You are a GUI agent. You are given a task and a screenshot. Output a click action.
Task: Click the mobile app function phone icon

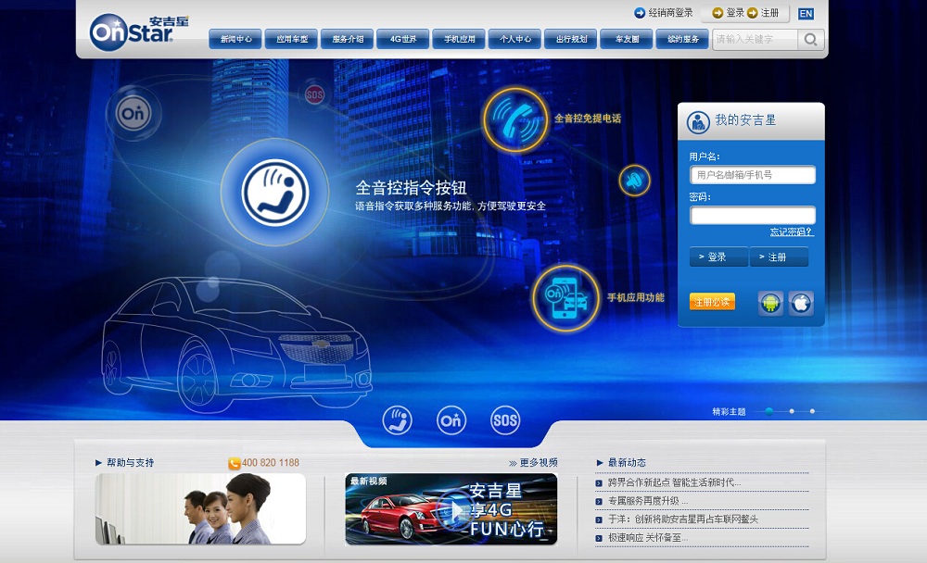point(565,298)
